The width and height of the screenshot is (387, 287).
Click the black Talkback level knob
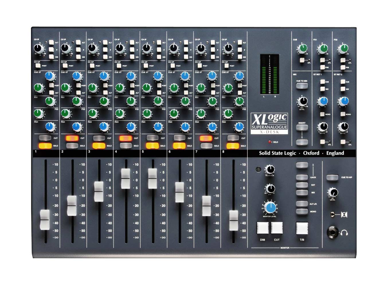(269, 169)
